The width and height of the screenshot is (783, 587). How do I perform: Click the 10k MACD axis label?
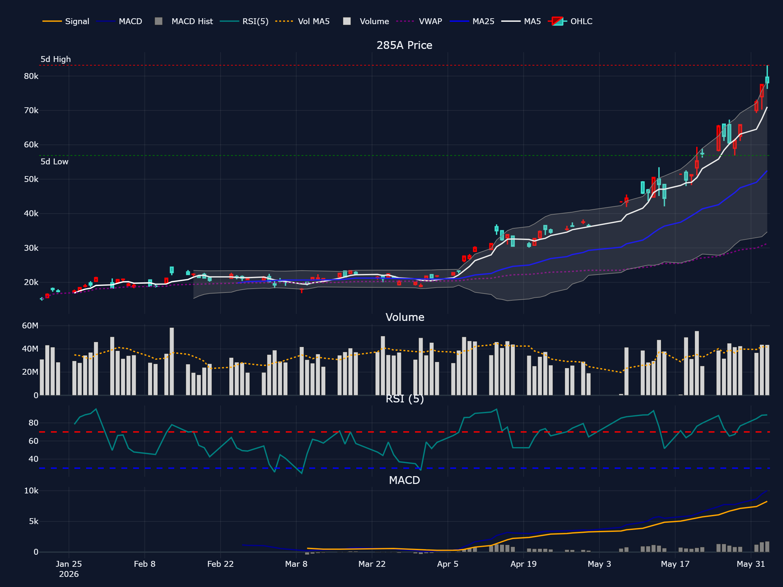[x=31, y=491]
